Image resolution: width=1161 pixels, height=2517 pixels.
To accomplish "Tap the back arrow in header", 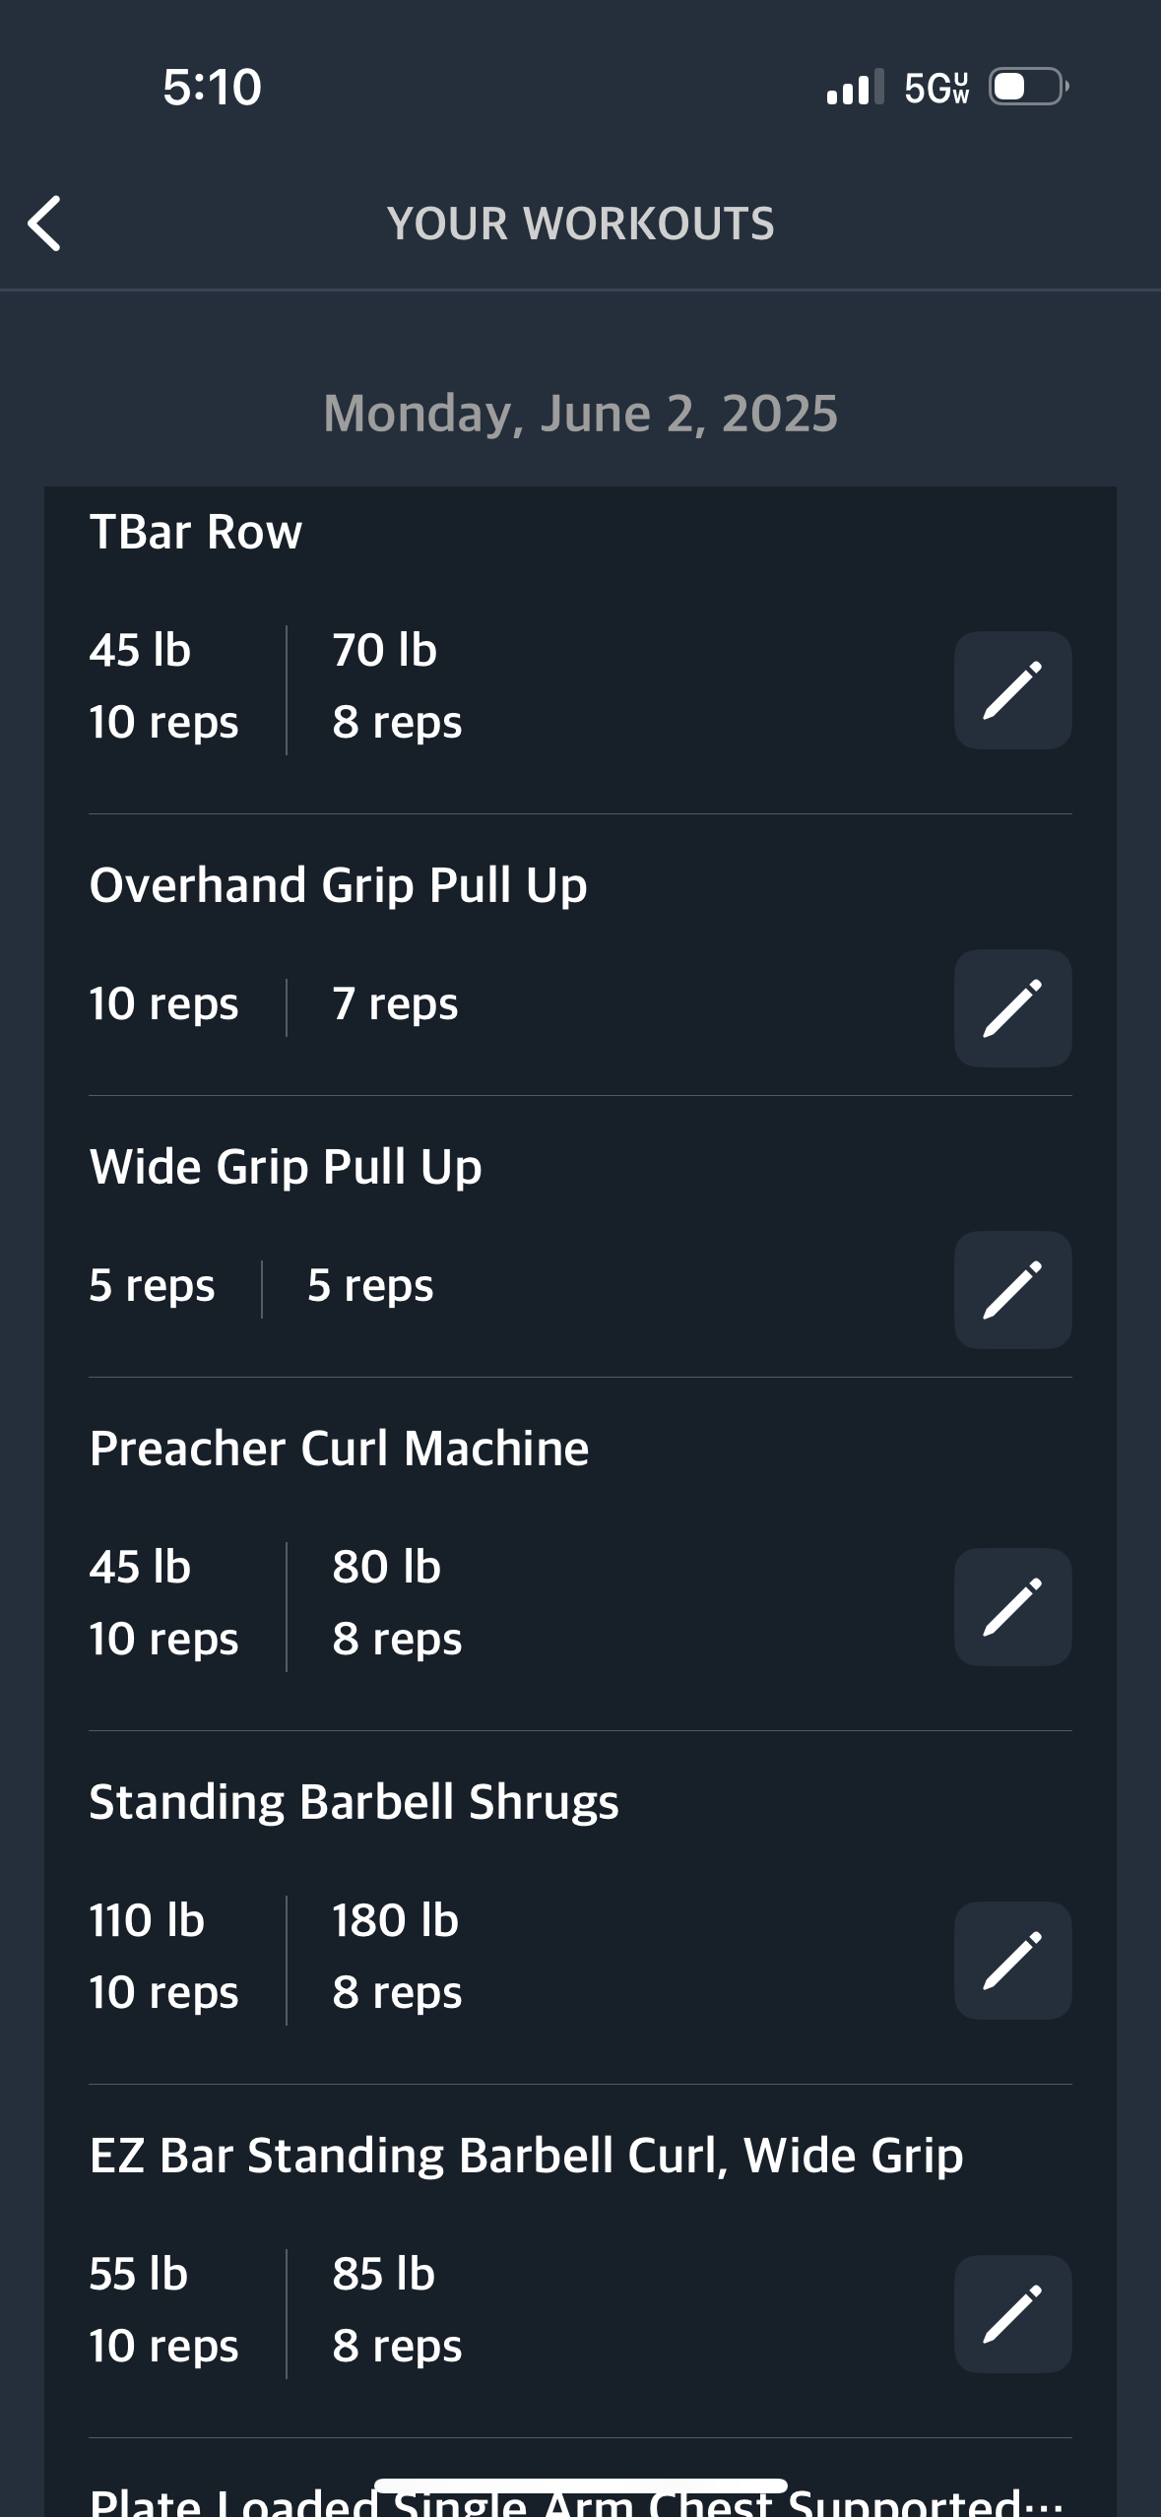I will [x=44, y=224].
